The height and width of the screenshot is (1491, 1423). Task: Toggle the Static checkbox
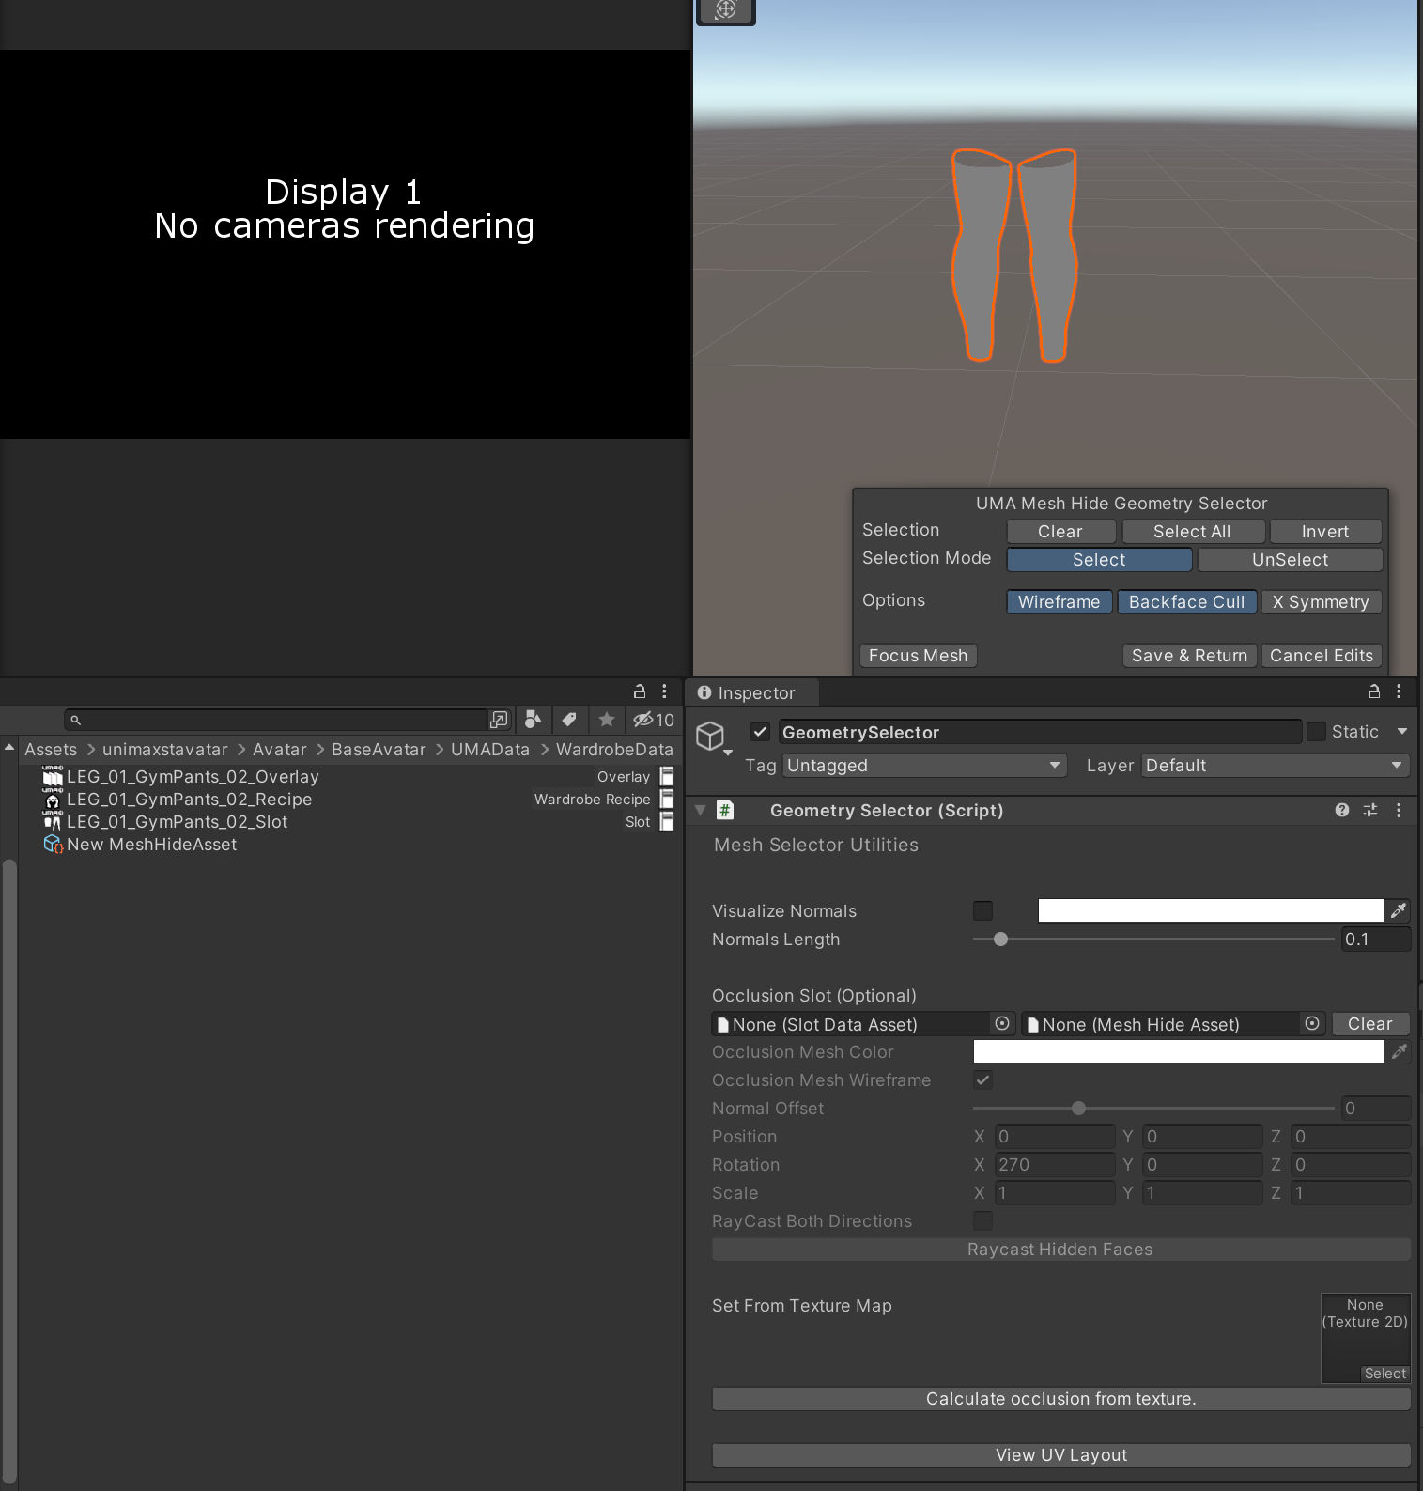pyautogui.click(x=1317, y=731)
